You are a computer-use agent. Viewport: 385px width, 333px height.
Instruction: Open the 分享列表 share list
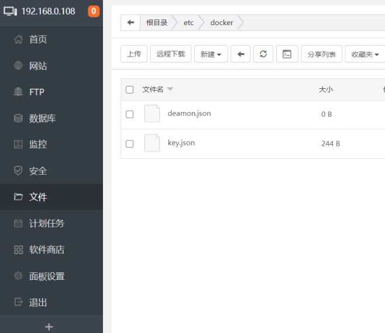[322, 54]
